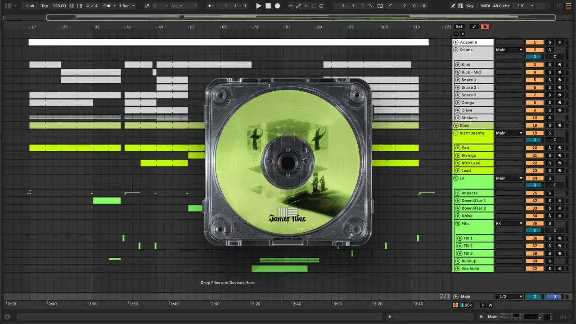Toggle the W width optimize button
The width and height of the screenshot is (576, 324).
pyautogui.click(x=490, y=305)
